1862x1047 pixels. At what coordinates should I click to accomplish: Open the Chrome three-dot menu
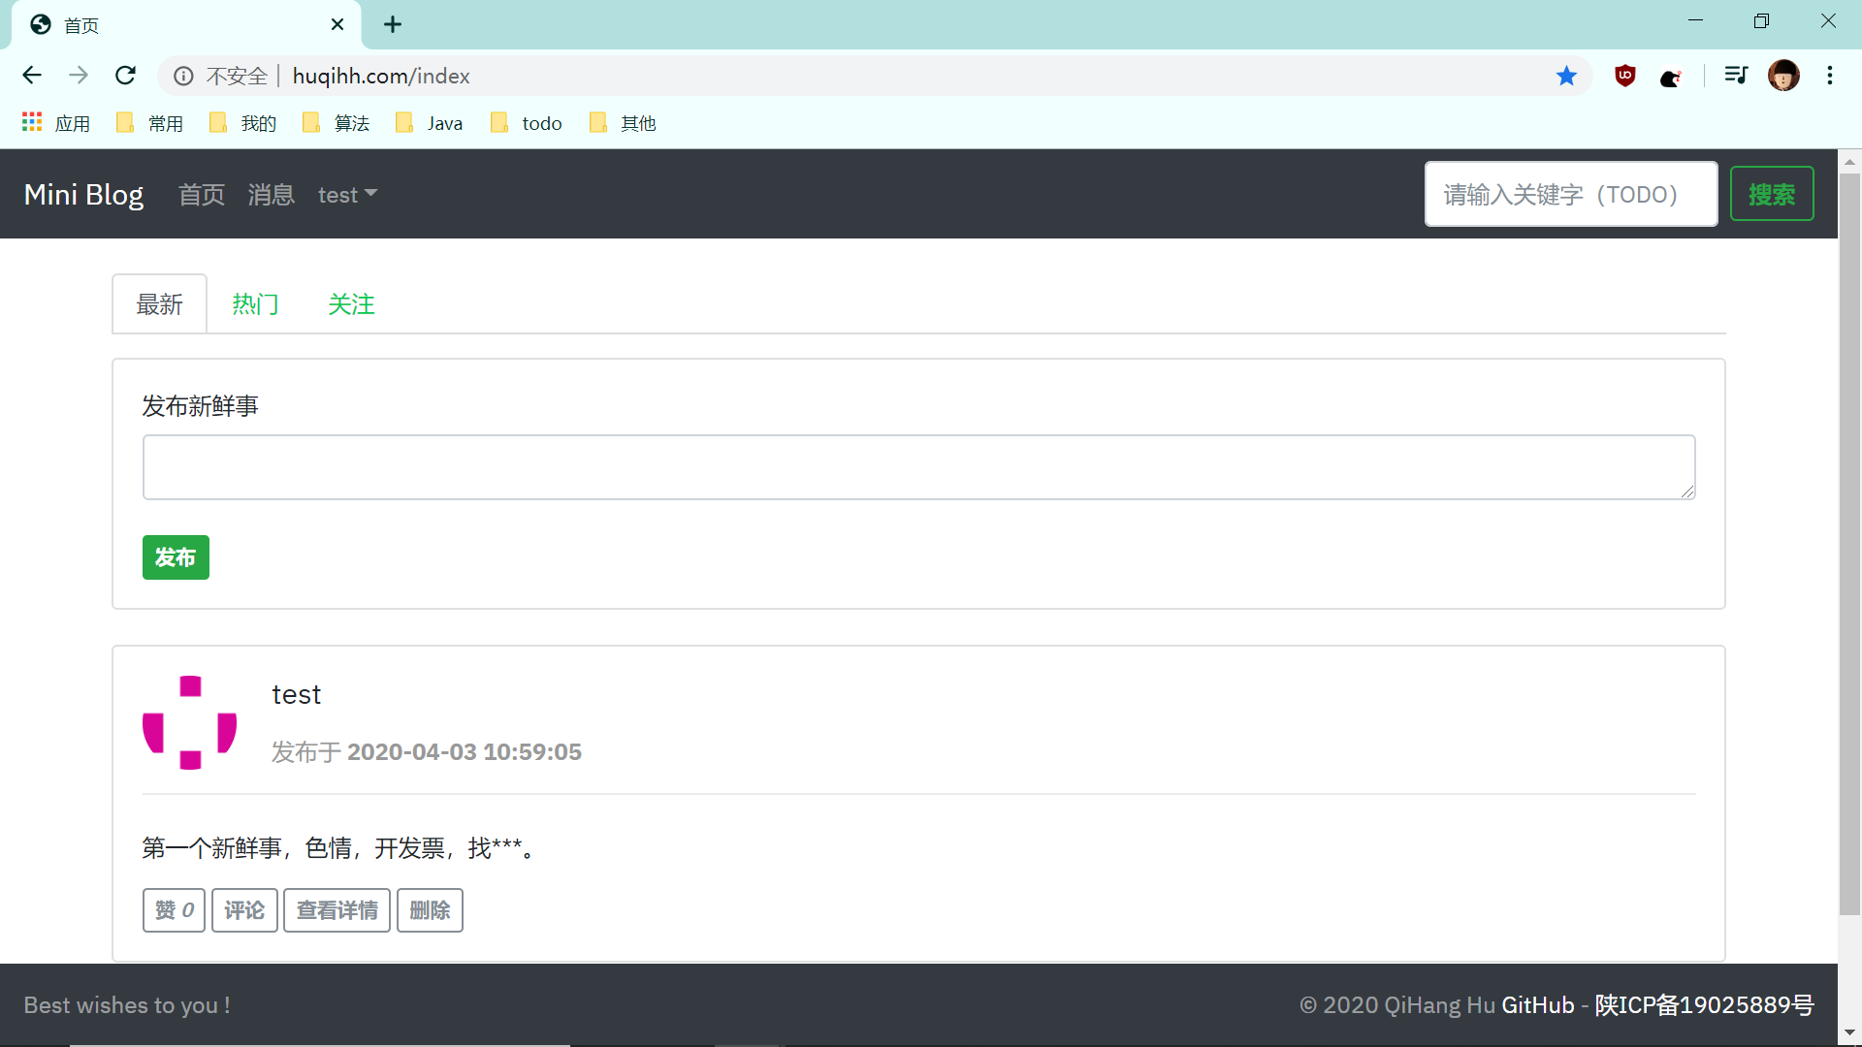coord(1830,76)
